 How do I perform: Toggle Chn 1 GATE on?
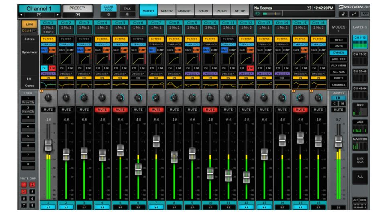[x=44, y=50]
